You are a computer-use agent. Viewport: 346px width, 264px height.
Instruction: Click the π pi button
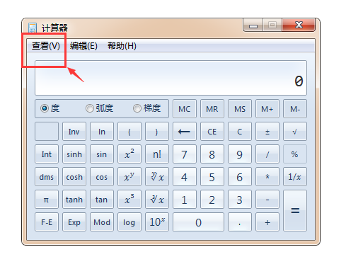tap(47, 200)
